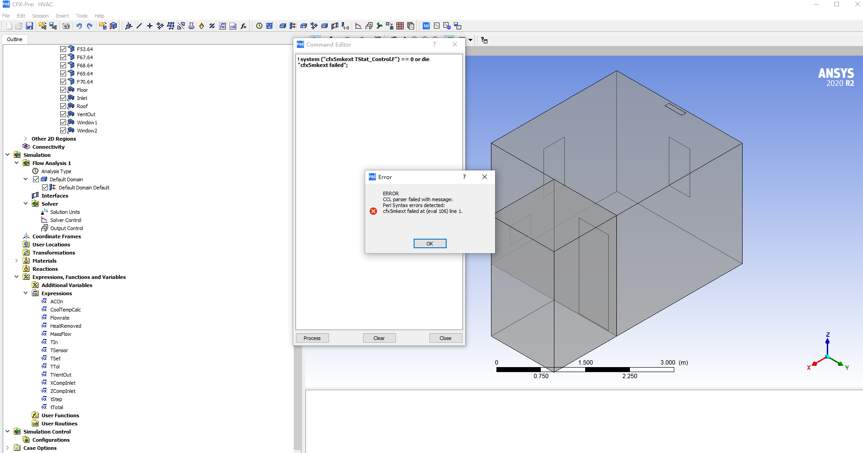This screenshot has height=453, width=863.
Task: Click the Save case toolbar icon
Action: coord(29,26)
